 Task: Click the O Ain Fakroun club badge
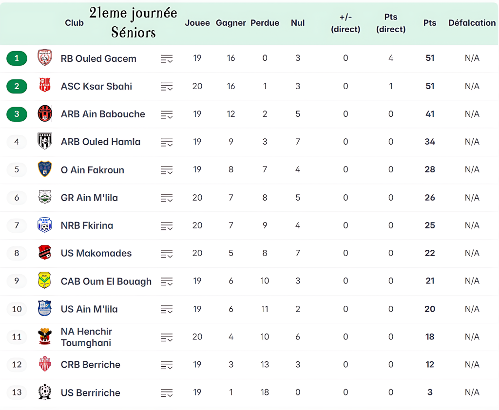click(45, 169)
